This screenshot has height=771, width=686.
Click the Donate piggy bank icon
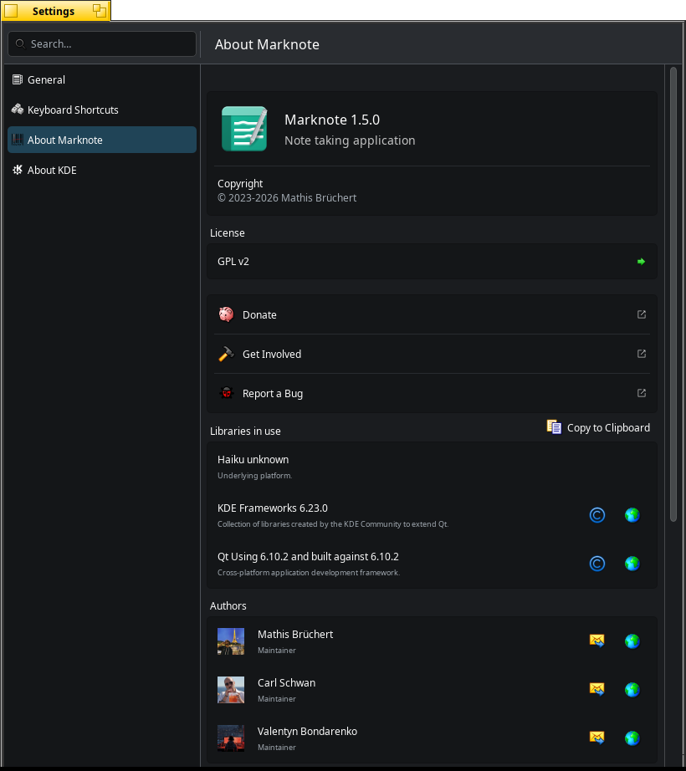[x=226, y=315]
